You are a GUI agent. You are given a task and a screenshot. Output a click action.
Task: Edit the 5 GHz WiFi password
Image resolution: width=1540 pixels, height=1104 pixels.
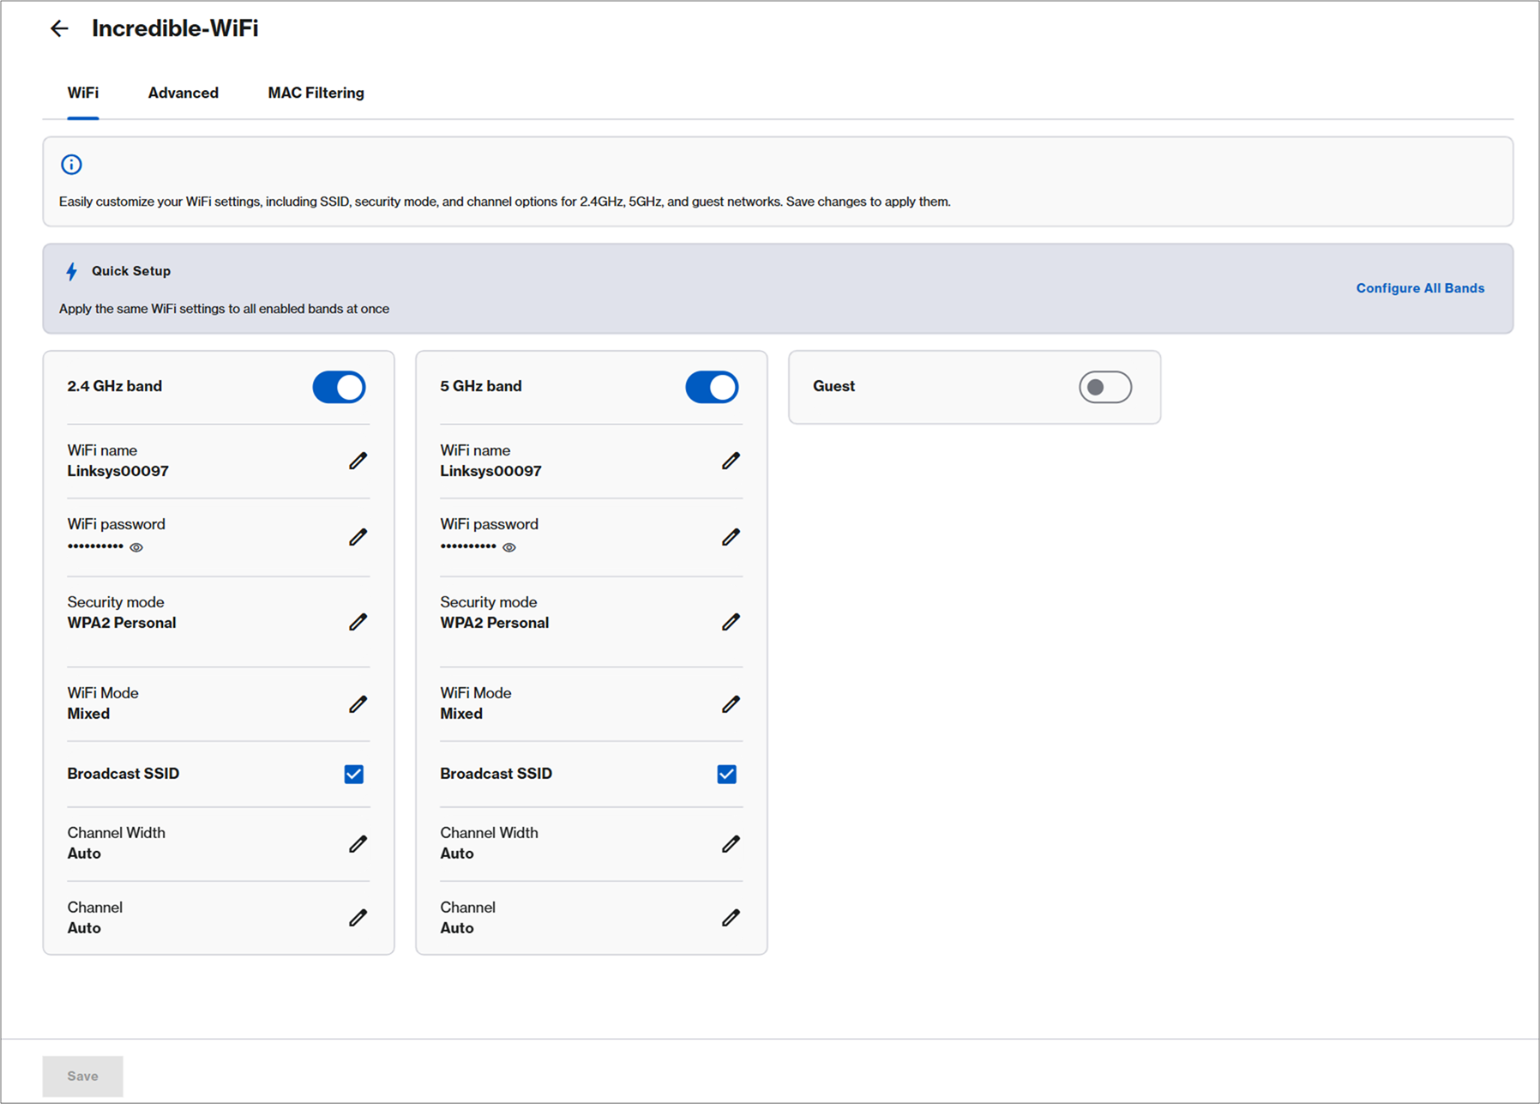tap(731, 536)
